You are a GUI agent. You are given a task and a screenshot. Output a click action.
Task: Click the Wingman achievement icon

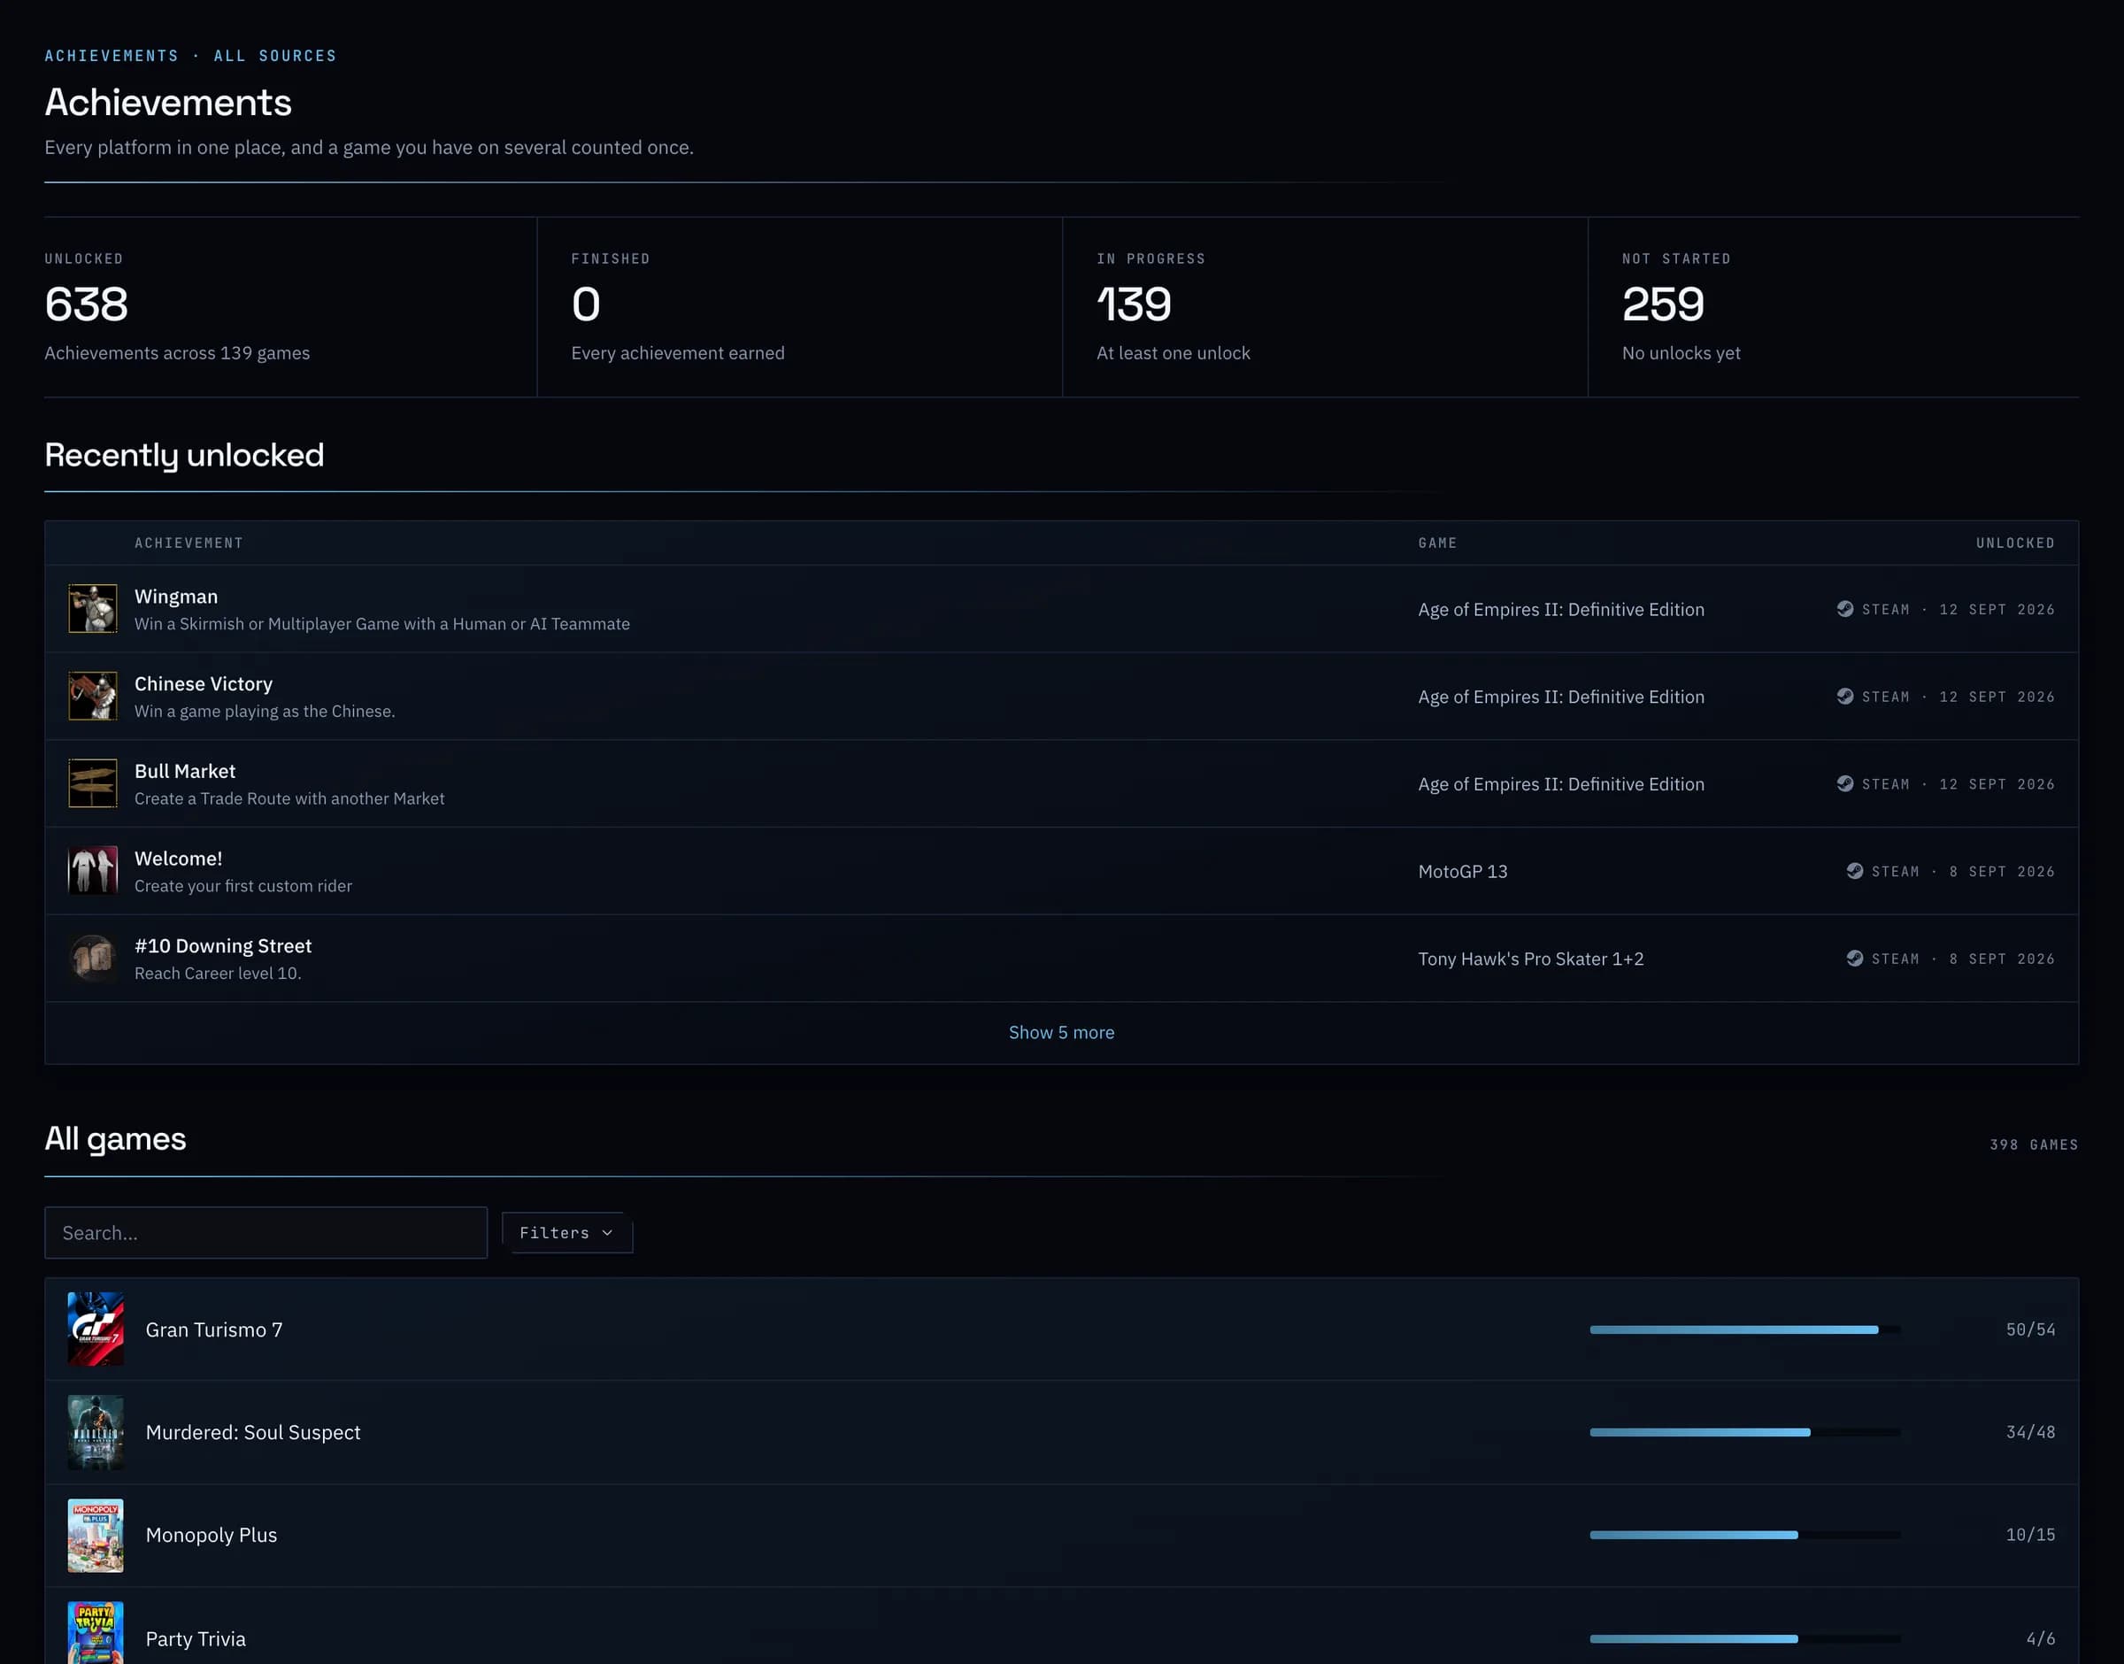point(93,609)
